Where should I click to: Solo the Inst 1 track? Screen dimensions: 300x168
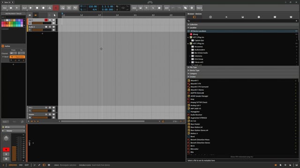(x=50, y=20)
